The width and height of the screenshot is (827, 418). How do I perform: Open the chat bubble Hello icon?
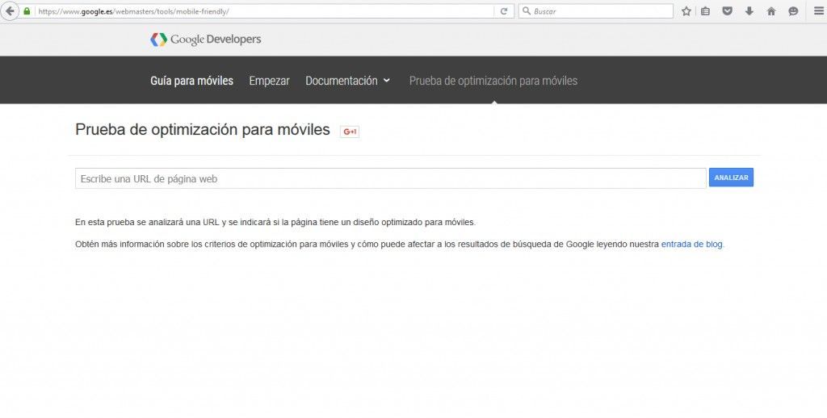tap(793, 11)
